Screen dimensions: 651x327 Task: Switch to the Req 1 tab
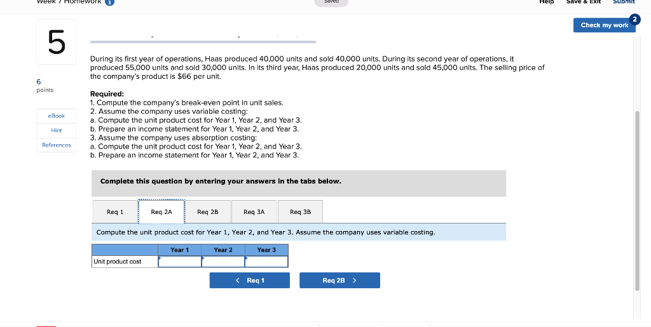point(115,212)
